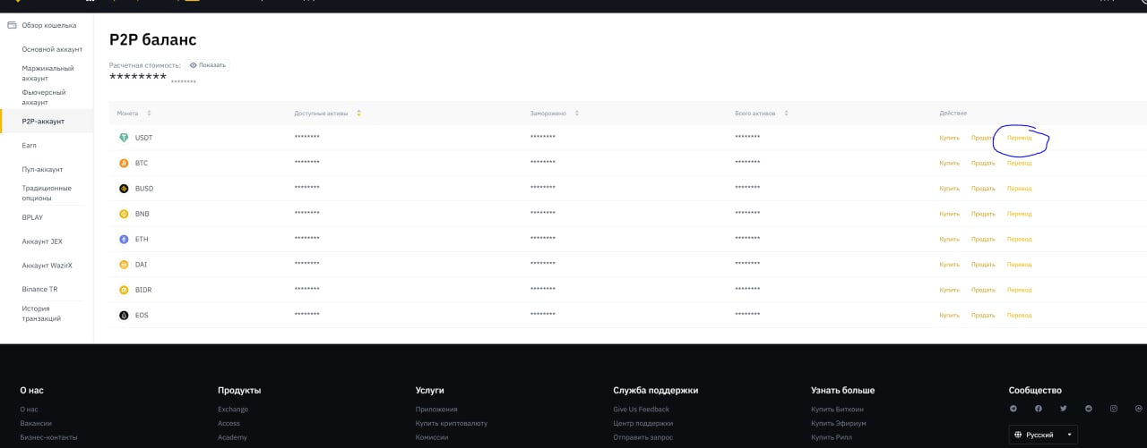Image resolution: width=1147 pixels, height=448 pixels.
Task: Open the Отправить запрос footer link
Action: pos(643,437)
